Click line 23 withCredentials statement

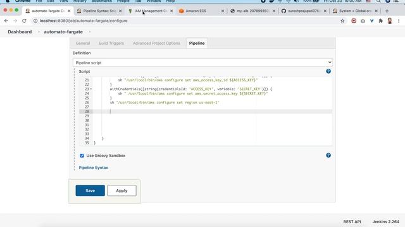(191, 89)
